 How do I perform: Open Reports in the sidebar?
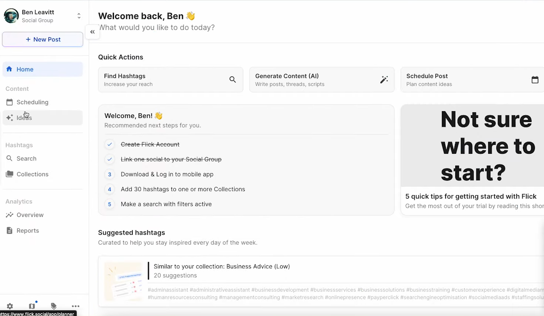[43, 231]
